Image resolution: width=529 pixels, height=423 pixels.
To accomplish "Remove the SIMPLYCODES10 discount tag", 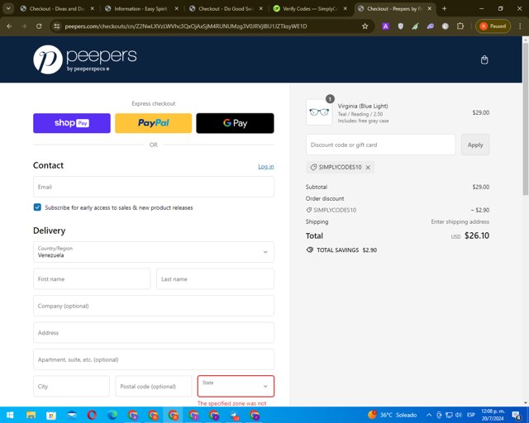I will [368, 168].
